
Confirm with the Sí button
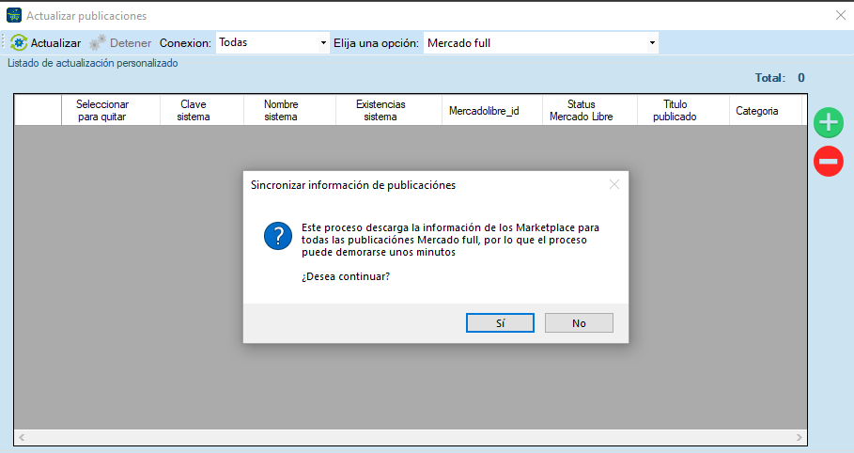(500, 322)
